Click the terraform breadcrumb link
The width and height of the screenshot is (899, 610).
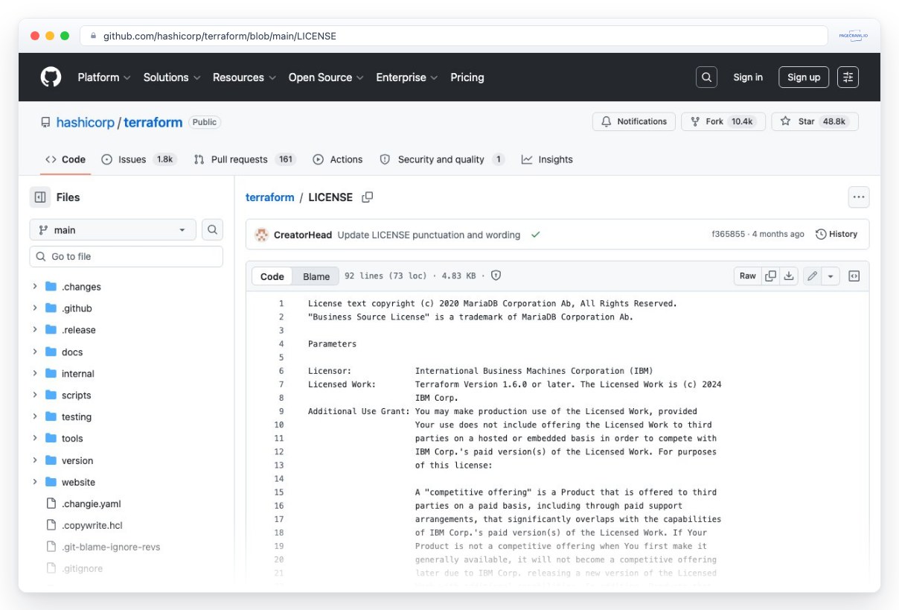point(270,197)
